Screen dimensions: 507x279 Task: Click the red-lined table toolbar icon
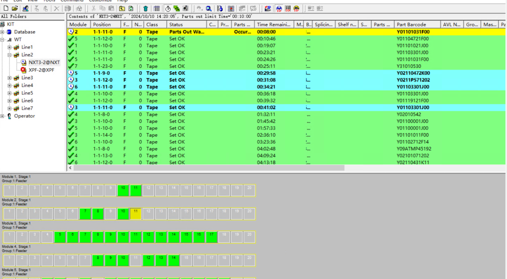tap(231, 8)
